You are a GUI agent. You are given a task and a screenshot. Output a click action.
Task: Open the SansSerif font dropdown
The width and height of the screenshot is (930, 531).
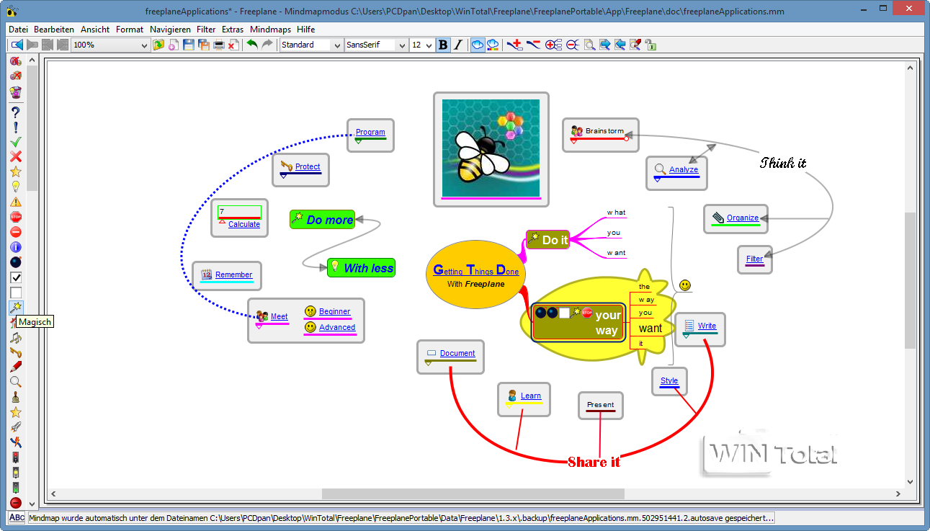tap(376, 45)
